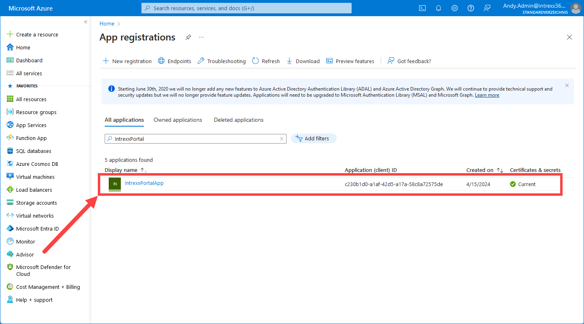Close the App registrations blade
584x324 pixels.
click(x=569, y=37)
